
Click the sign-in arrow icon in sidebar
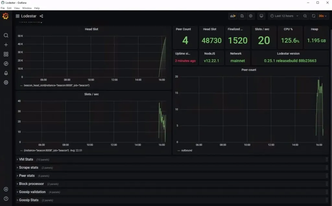6,189
